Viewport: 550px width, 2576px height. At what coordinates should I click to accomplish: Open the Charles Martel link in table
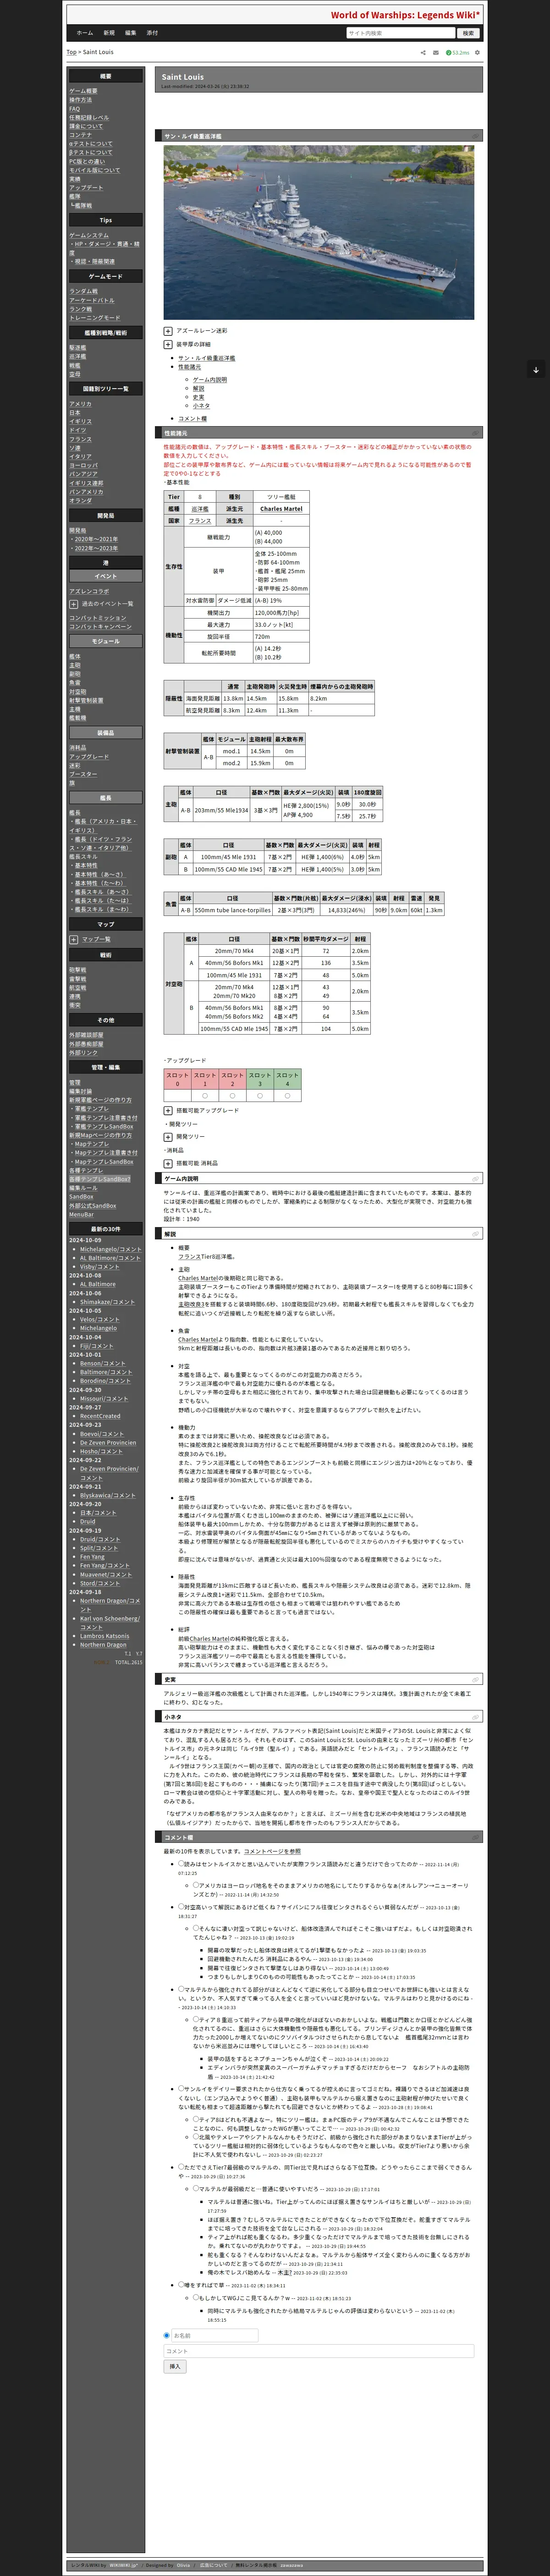281,509
